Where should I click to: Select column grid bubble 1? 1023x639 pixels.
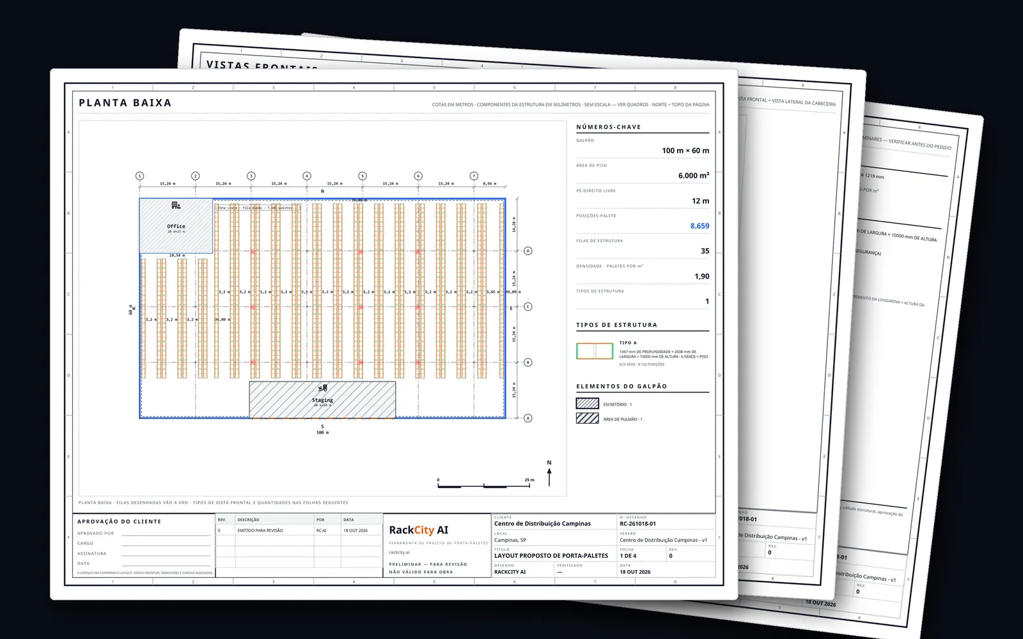[140, 176]
